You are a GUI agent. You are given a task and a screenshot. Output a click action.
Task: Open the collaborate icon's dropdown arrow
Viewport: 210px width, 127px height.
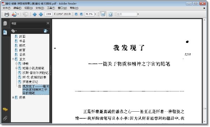[18, 14]
